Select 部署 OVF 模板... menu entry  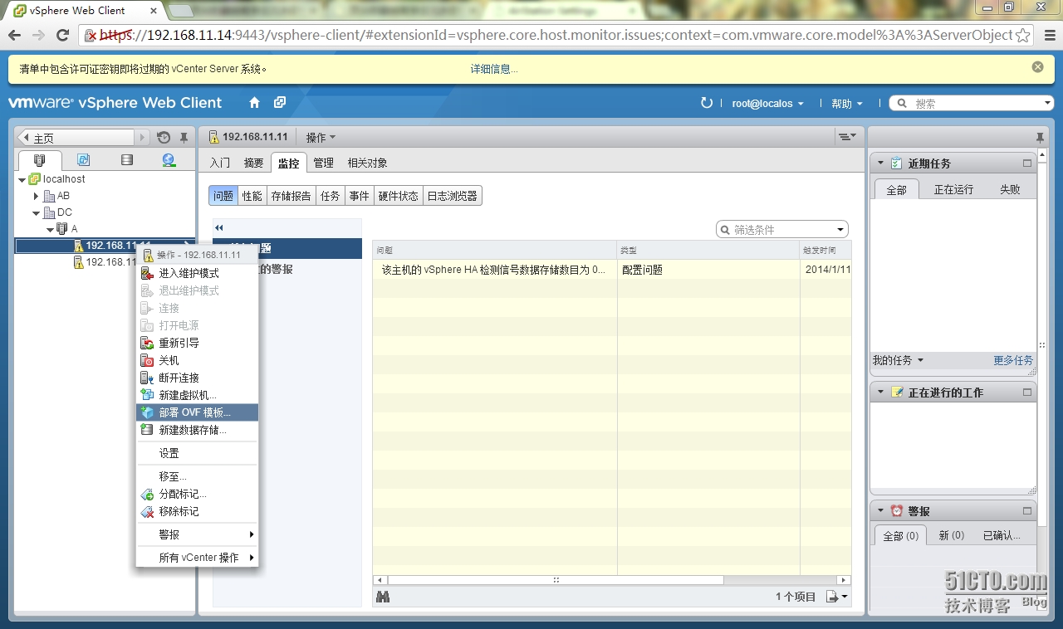[x=197, y=412]
